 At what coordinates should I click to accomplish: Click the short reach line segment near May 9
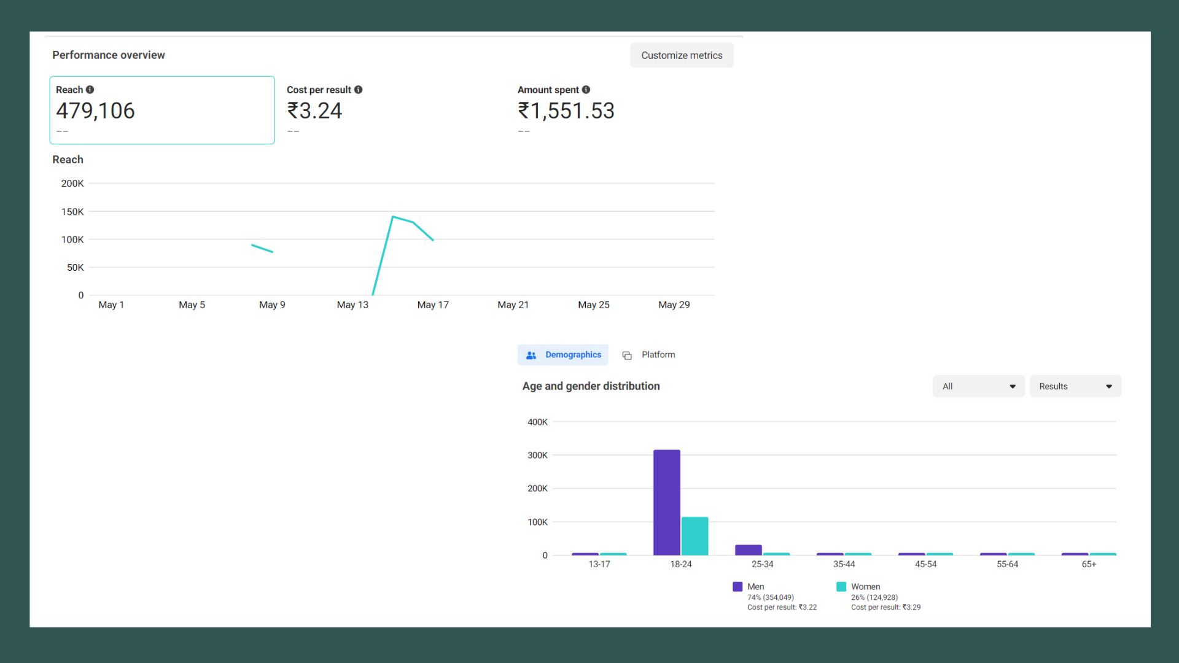[x=262, y=249]
